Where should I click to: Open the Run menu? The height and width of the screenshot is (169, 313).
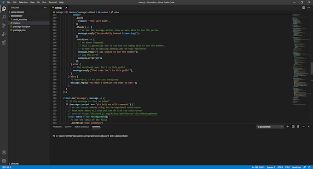(x=44, y=2)
